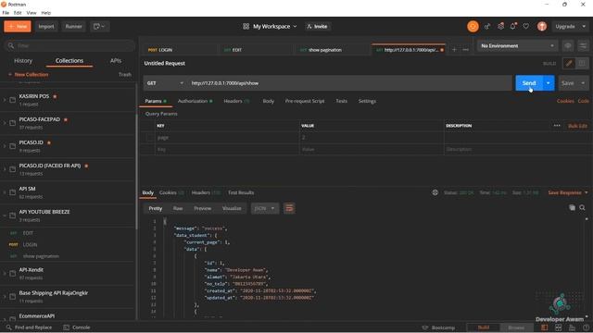Change the GET method dropdown

coord(165,83)
